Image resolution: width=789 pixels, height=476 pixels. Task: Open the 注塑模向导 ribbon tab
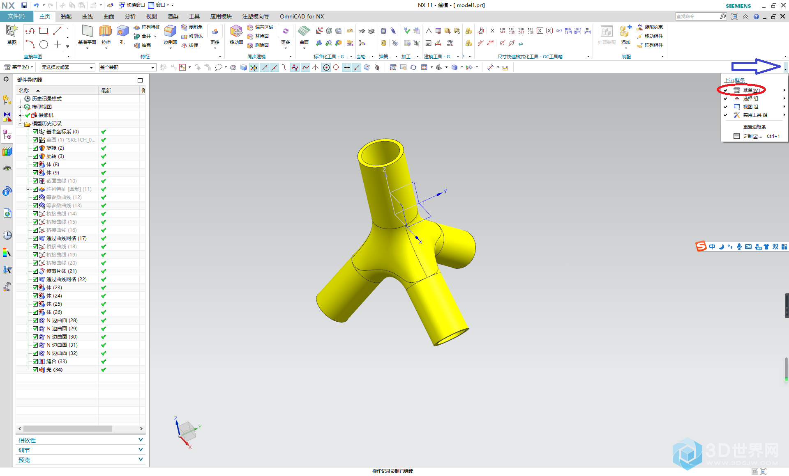pos(256,16)
